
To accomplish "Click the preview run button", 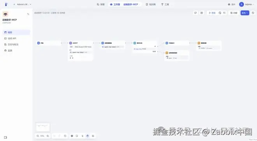I will click(212, 13).
